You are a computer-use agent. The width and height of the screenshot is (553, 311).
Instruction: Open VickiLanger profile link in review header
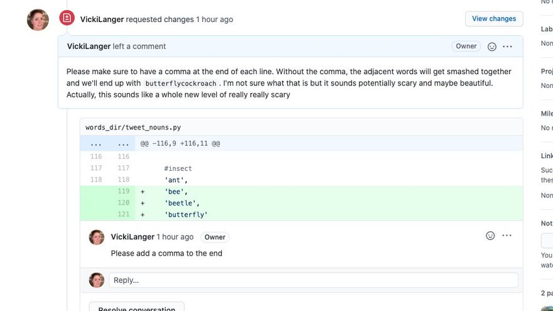coord(102,19)
